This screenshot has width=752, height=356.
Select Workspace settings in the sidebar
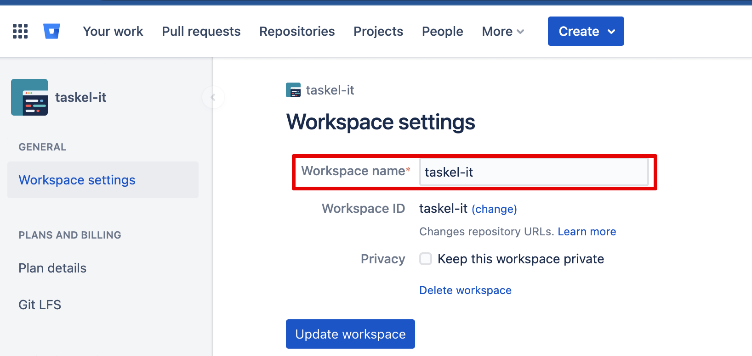(x=77, y=180)
